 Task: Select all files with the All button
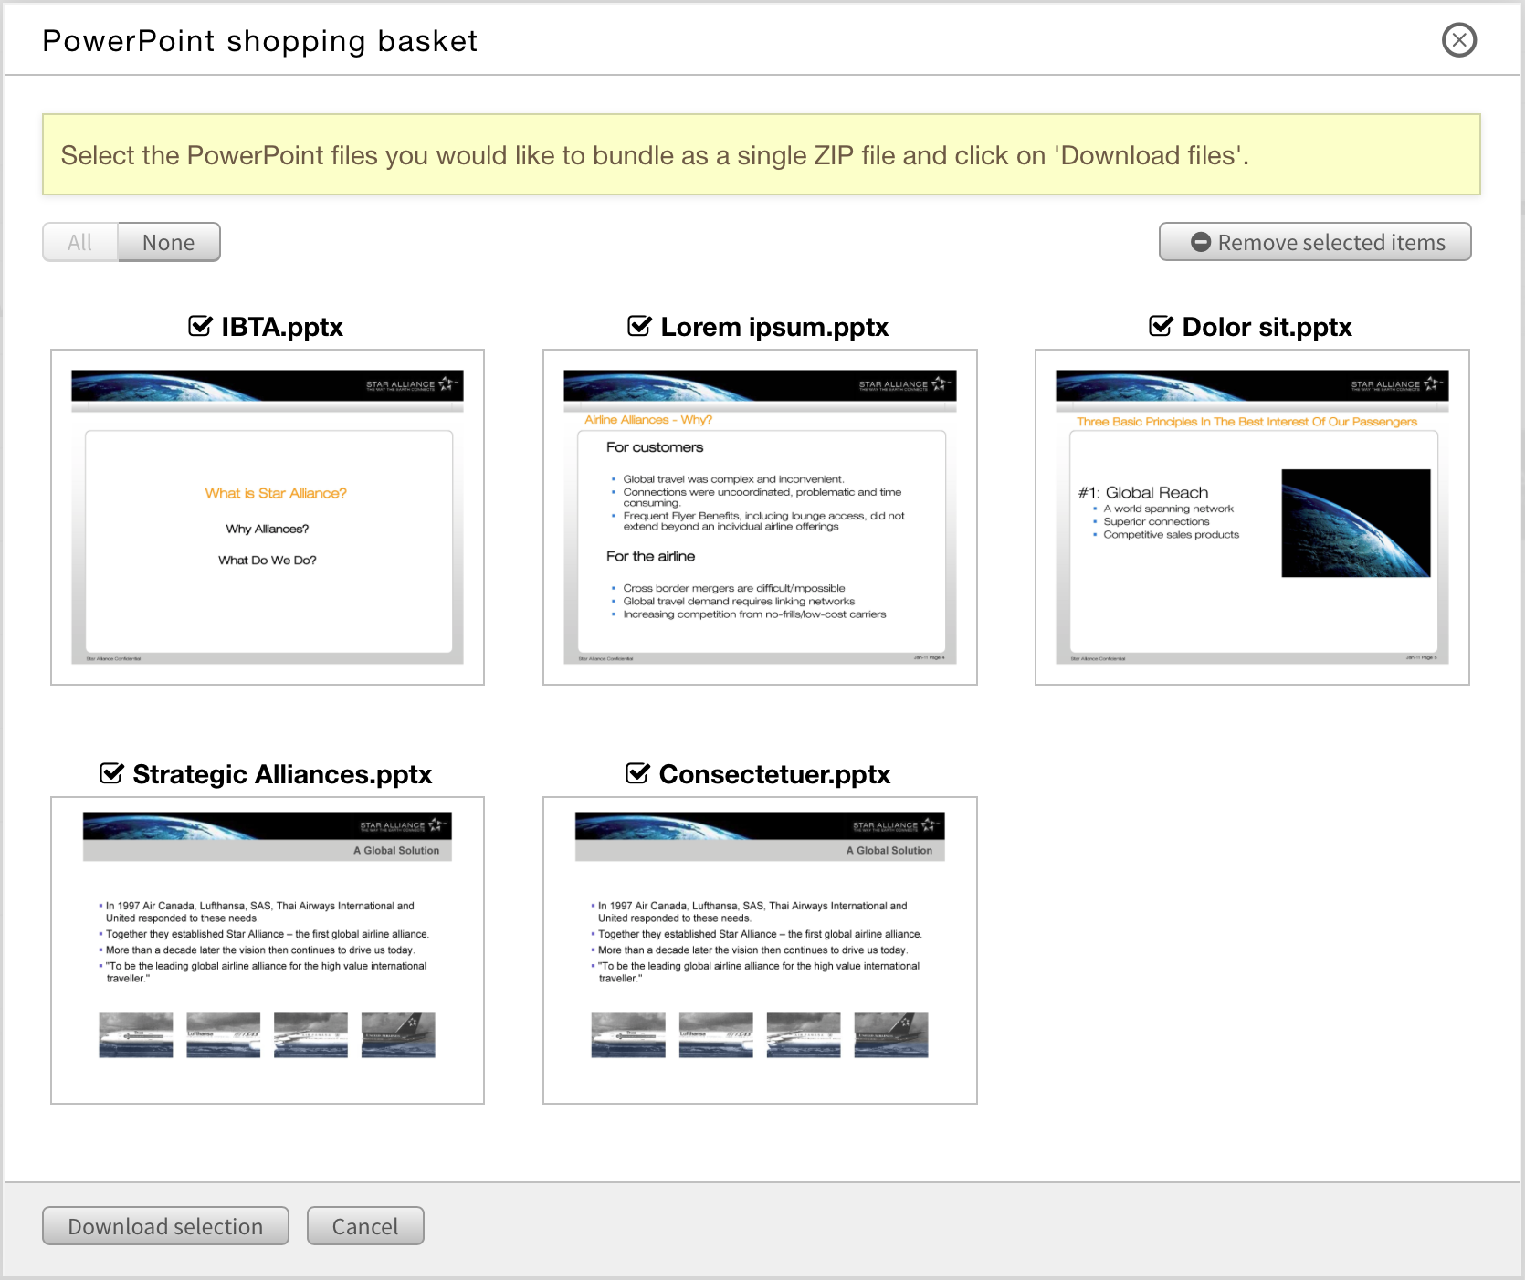(79, 242)
